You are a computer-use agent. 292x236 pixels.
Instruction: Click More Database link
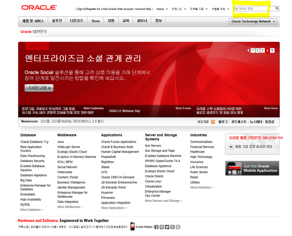(x=31, y=210)
